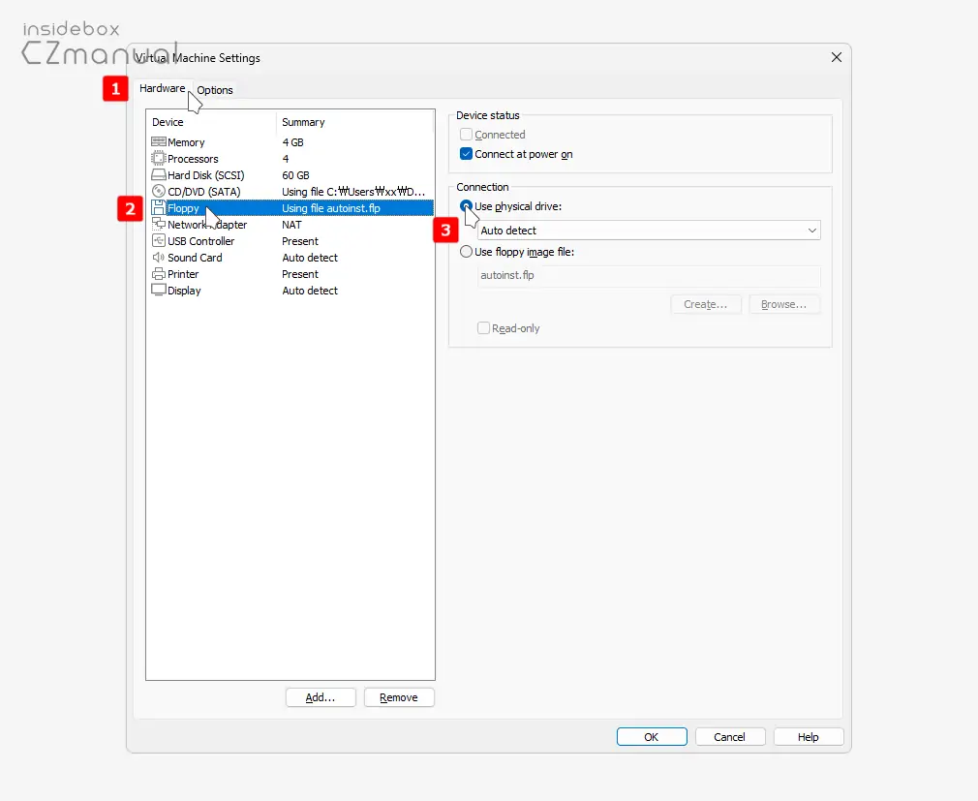The image size is (978, 801).
Task: Confirm settings with OK button
Action: click(x=652, y=737)
